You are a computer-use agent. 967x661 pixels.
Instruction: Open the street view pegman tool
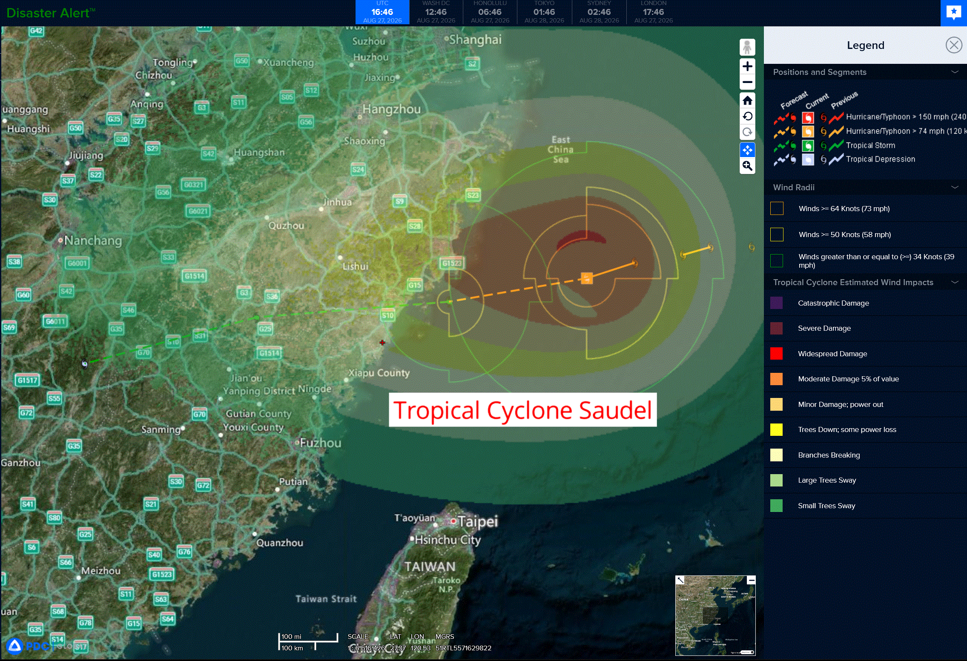pos(747,47)
